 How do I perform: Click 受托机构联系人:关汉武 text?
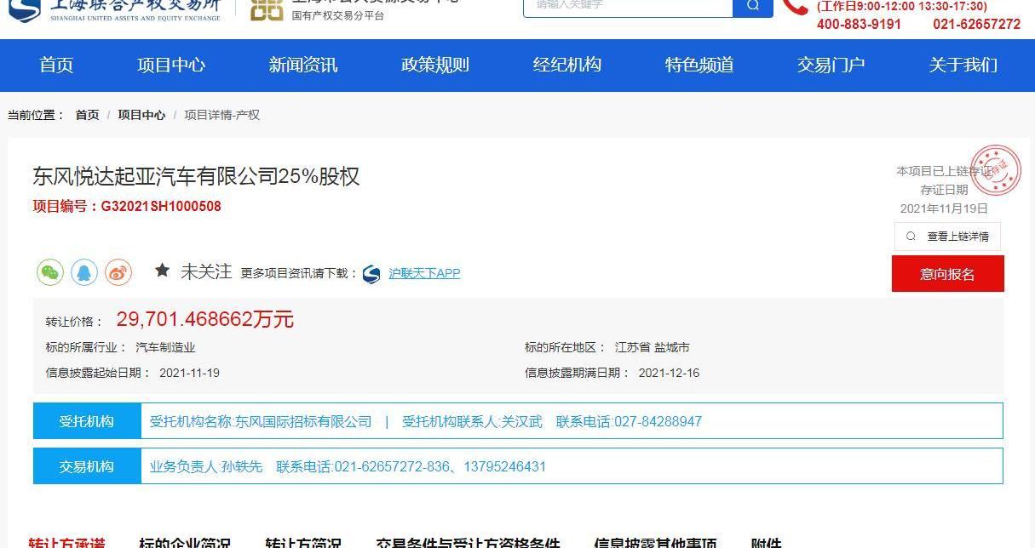click(x=472, y=421)
